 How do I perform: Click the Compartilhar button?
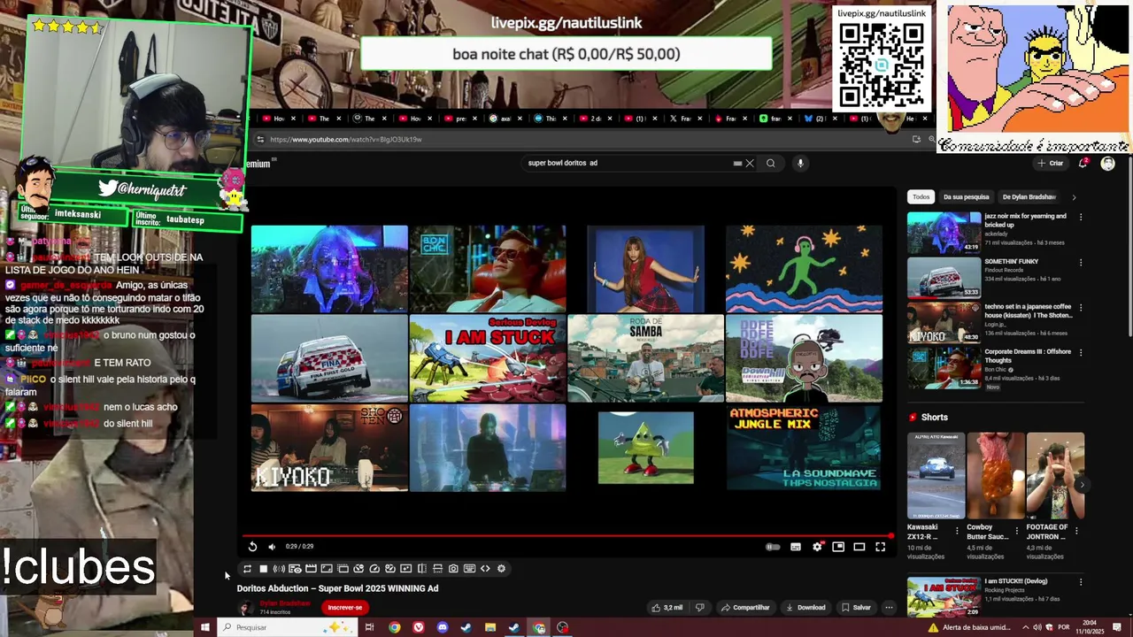(745, 608)
